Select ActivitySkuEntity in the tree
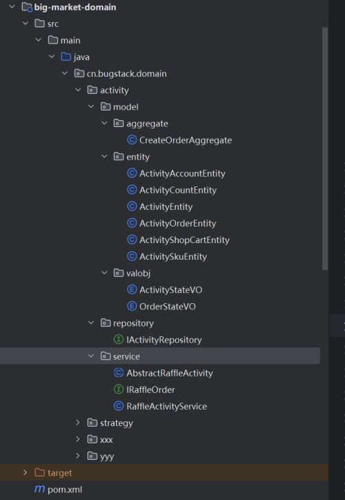345x500 pixels. (x=173, y=256)
